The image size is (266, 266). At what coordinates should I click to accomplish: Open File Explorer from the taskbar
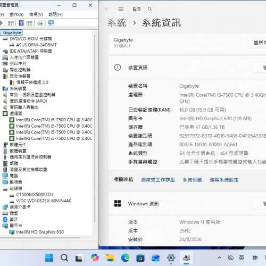pyautogui.click(x=110, y=257)
